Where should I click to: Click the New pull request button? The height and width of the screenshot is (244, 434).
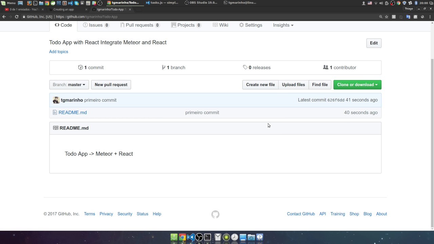tap(111, 85)
